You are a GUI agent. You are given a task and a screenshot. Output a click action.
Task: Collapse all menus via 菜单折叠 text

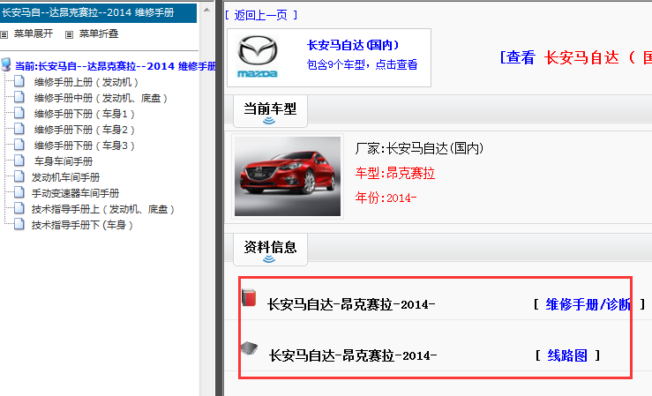(99, 34)
